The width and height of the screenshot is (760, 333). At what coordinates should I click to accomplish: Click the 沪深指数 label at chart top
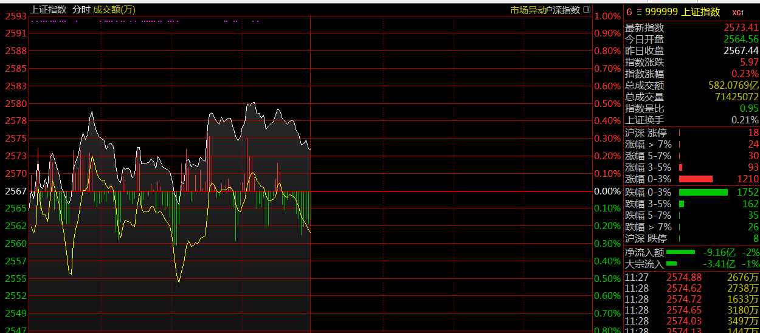pos(562,10)
